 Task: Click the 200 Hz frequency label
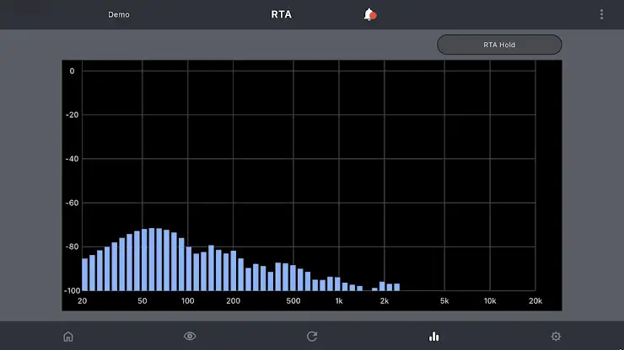(x=234, y=301)
